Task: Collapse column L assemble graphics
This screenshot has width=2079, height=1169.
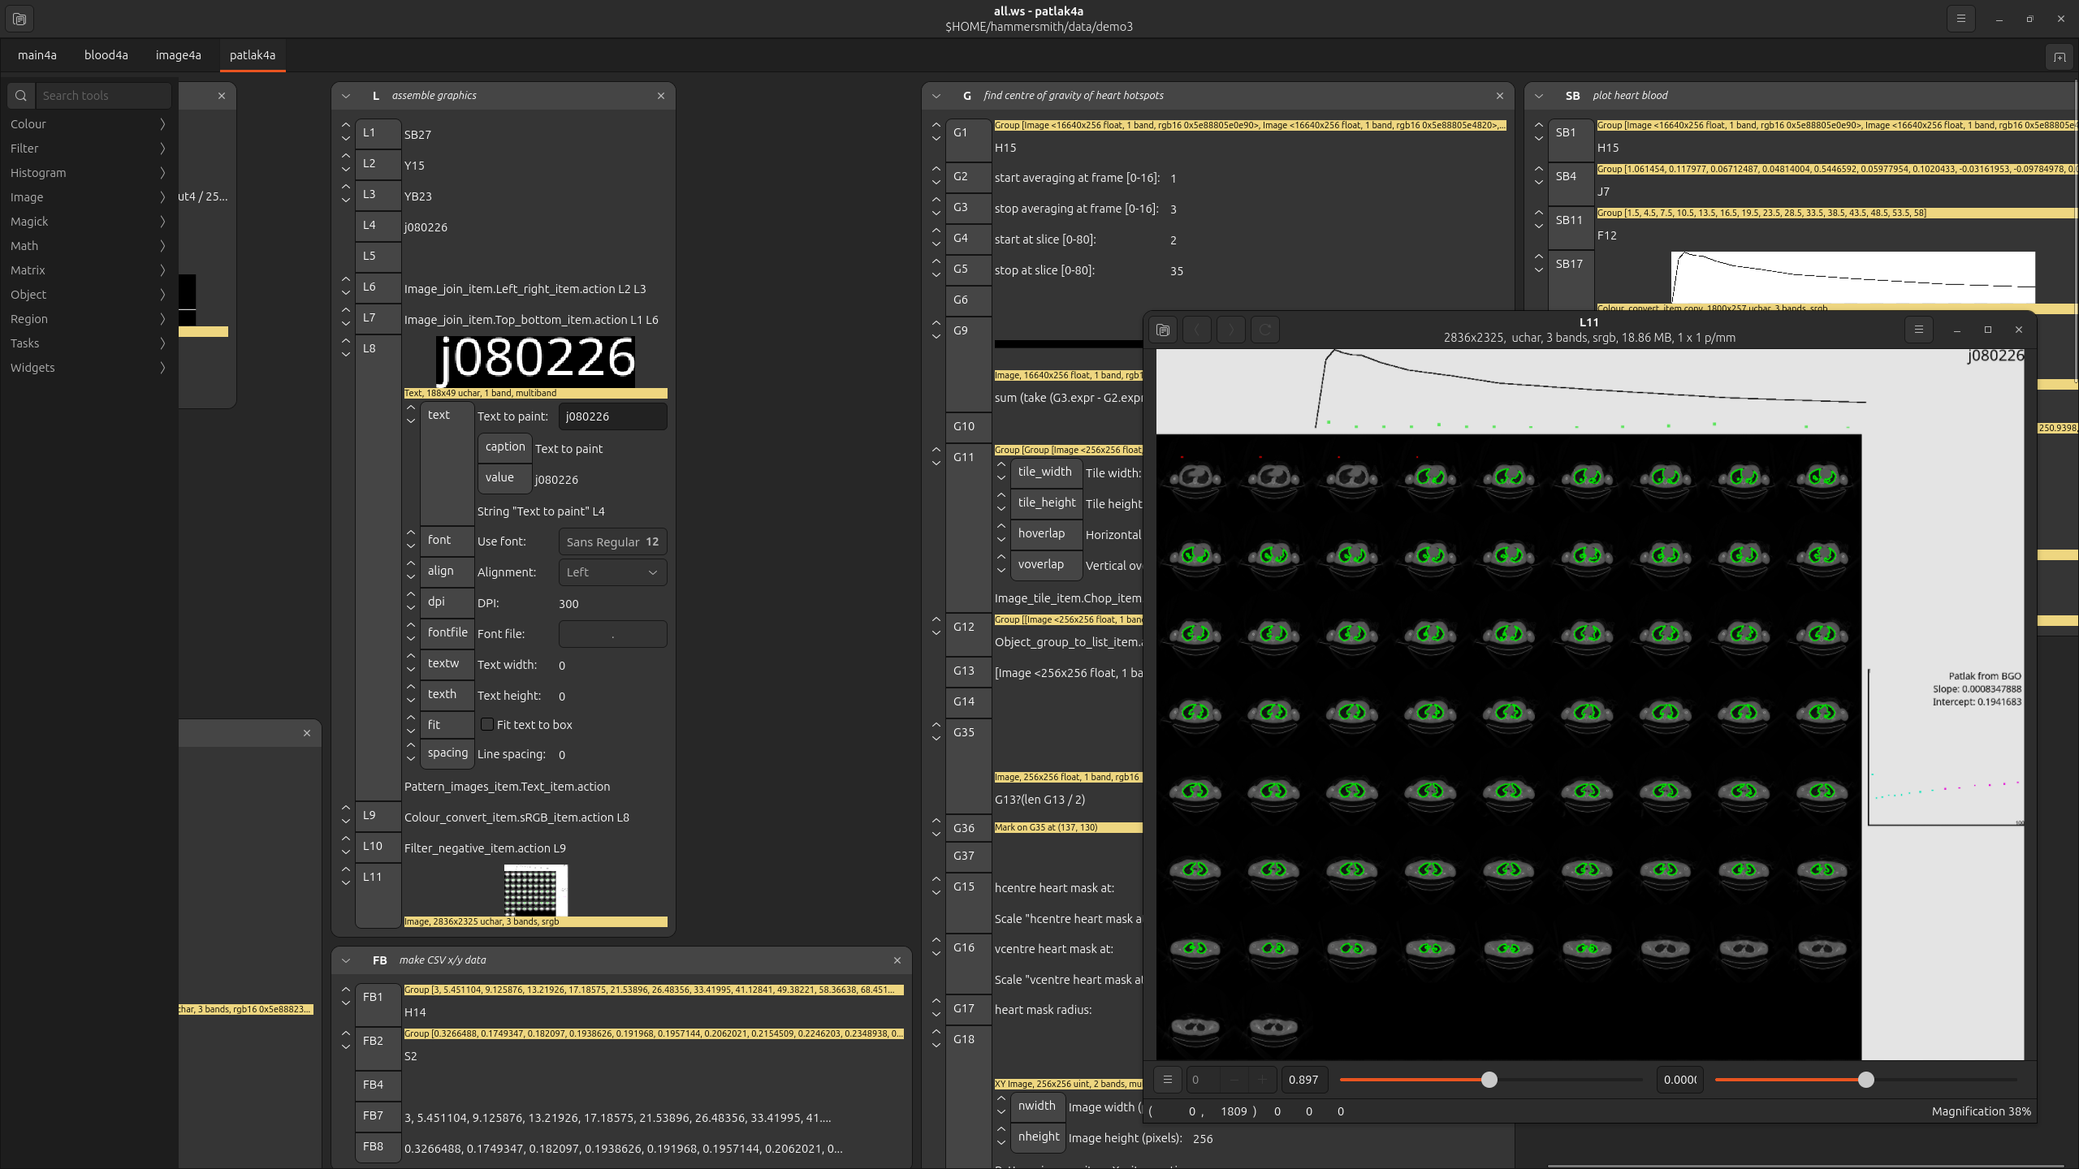Action: point(346,96)
